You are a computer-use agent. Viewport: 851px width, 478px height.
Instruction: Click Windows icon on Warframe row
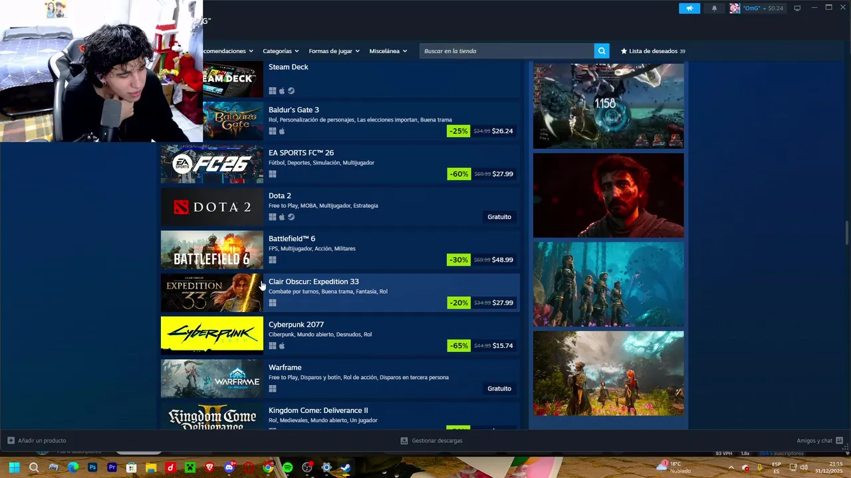click(x=273, y=389)
